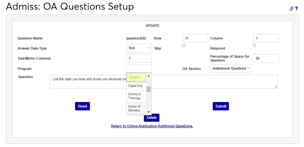Click the Program dropdown field
This screenshot has width=304, height=147.
coord(139,68)
